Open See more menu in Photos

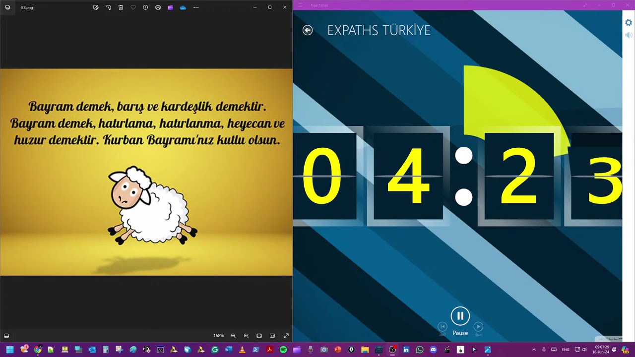point(196,7)
